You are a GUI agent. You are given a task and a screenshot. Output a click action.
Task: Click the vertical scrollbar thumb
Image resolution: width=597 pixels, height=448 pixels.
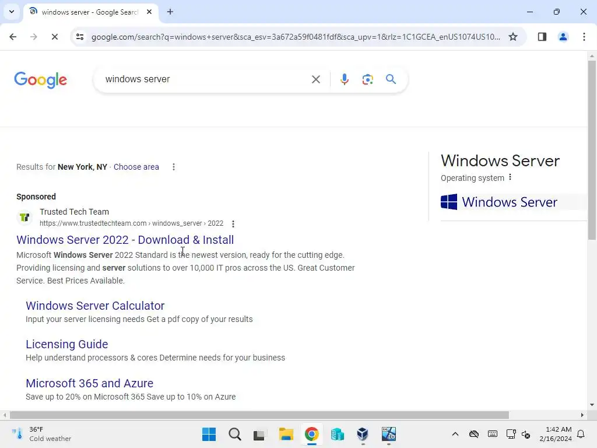pyautogui.click(x=592, y=150)
